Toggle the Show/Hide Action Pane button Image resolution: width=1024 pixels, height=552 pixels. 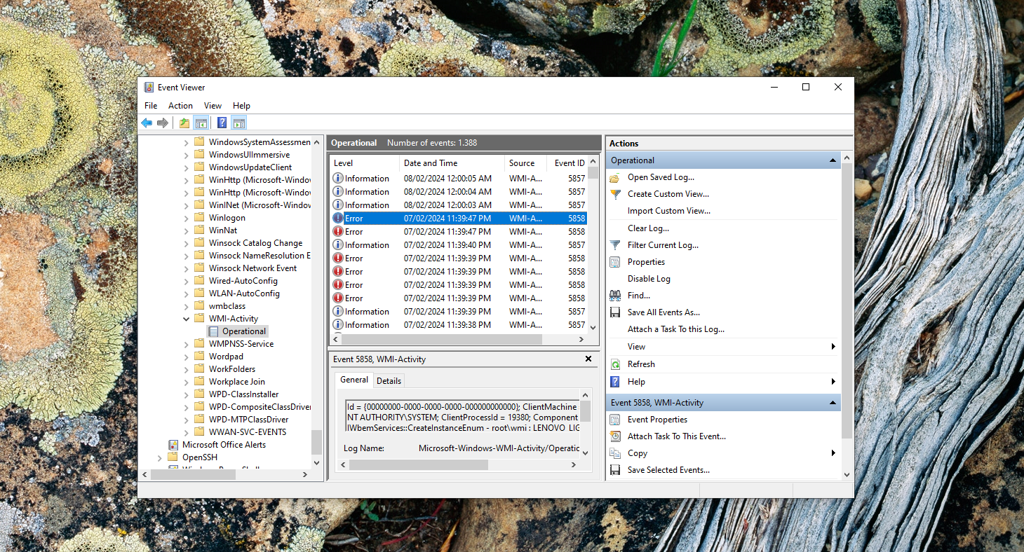coord(239,123)
